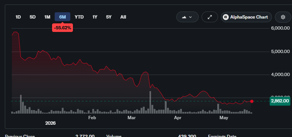Show the 1Y price range
This screenshot has width=292, height=137.
(95, 17)
